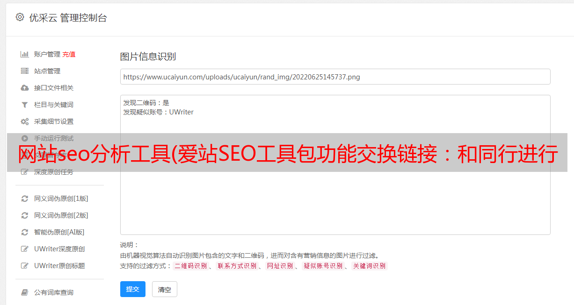The image size is (574, 305).
Task: Open 账户管理 in the sidebar
Action: (47, 54)
